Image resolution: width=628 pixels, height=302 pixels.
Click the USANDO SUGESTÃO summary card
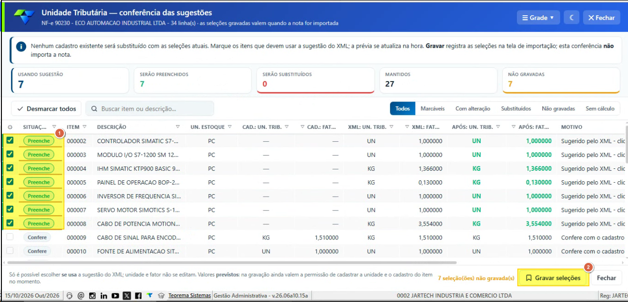70,81
